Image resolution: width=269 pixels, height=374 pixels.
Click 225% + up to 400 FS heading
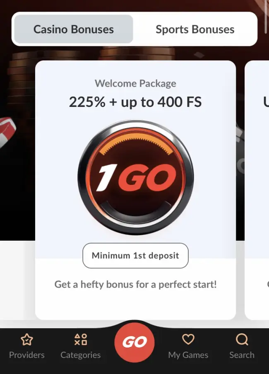[136, 102]
